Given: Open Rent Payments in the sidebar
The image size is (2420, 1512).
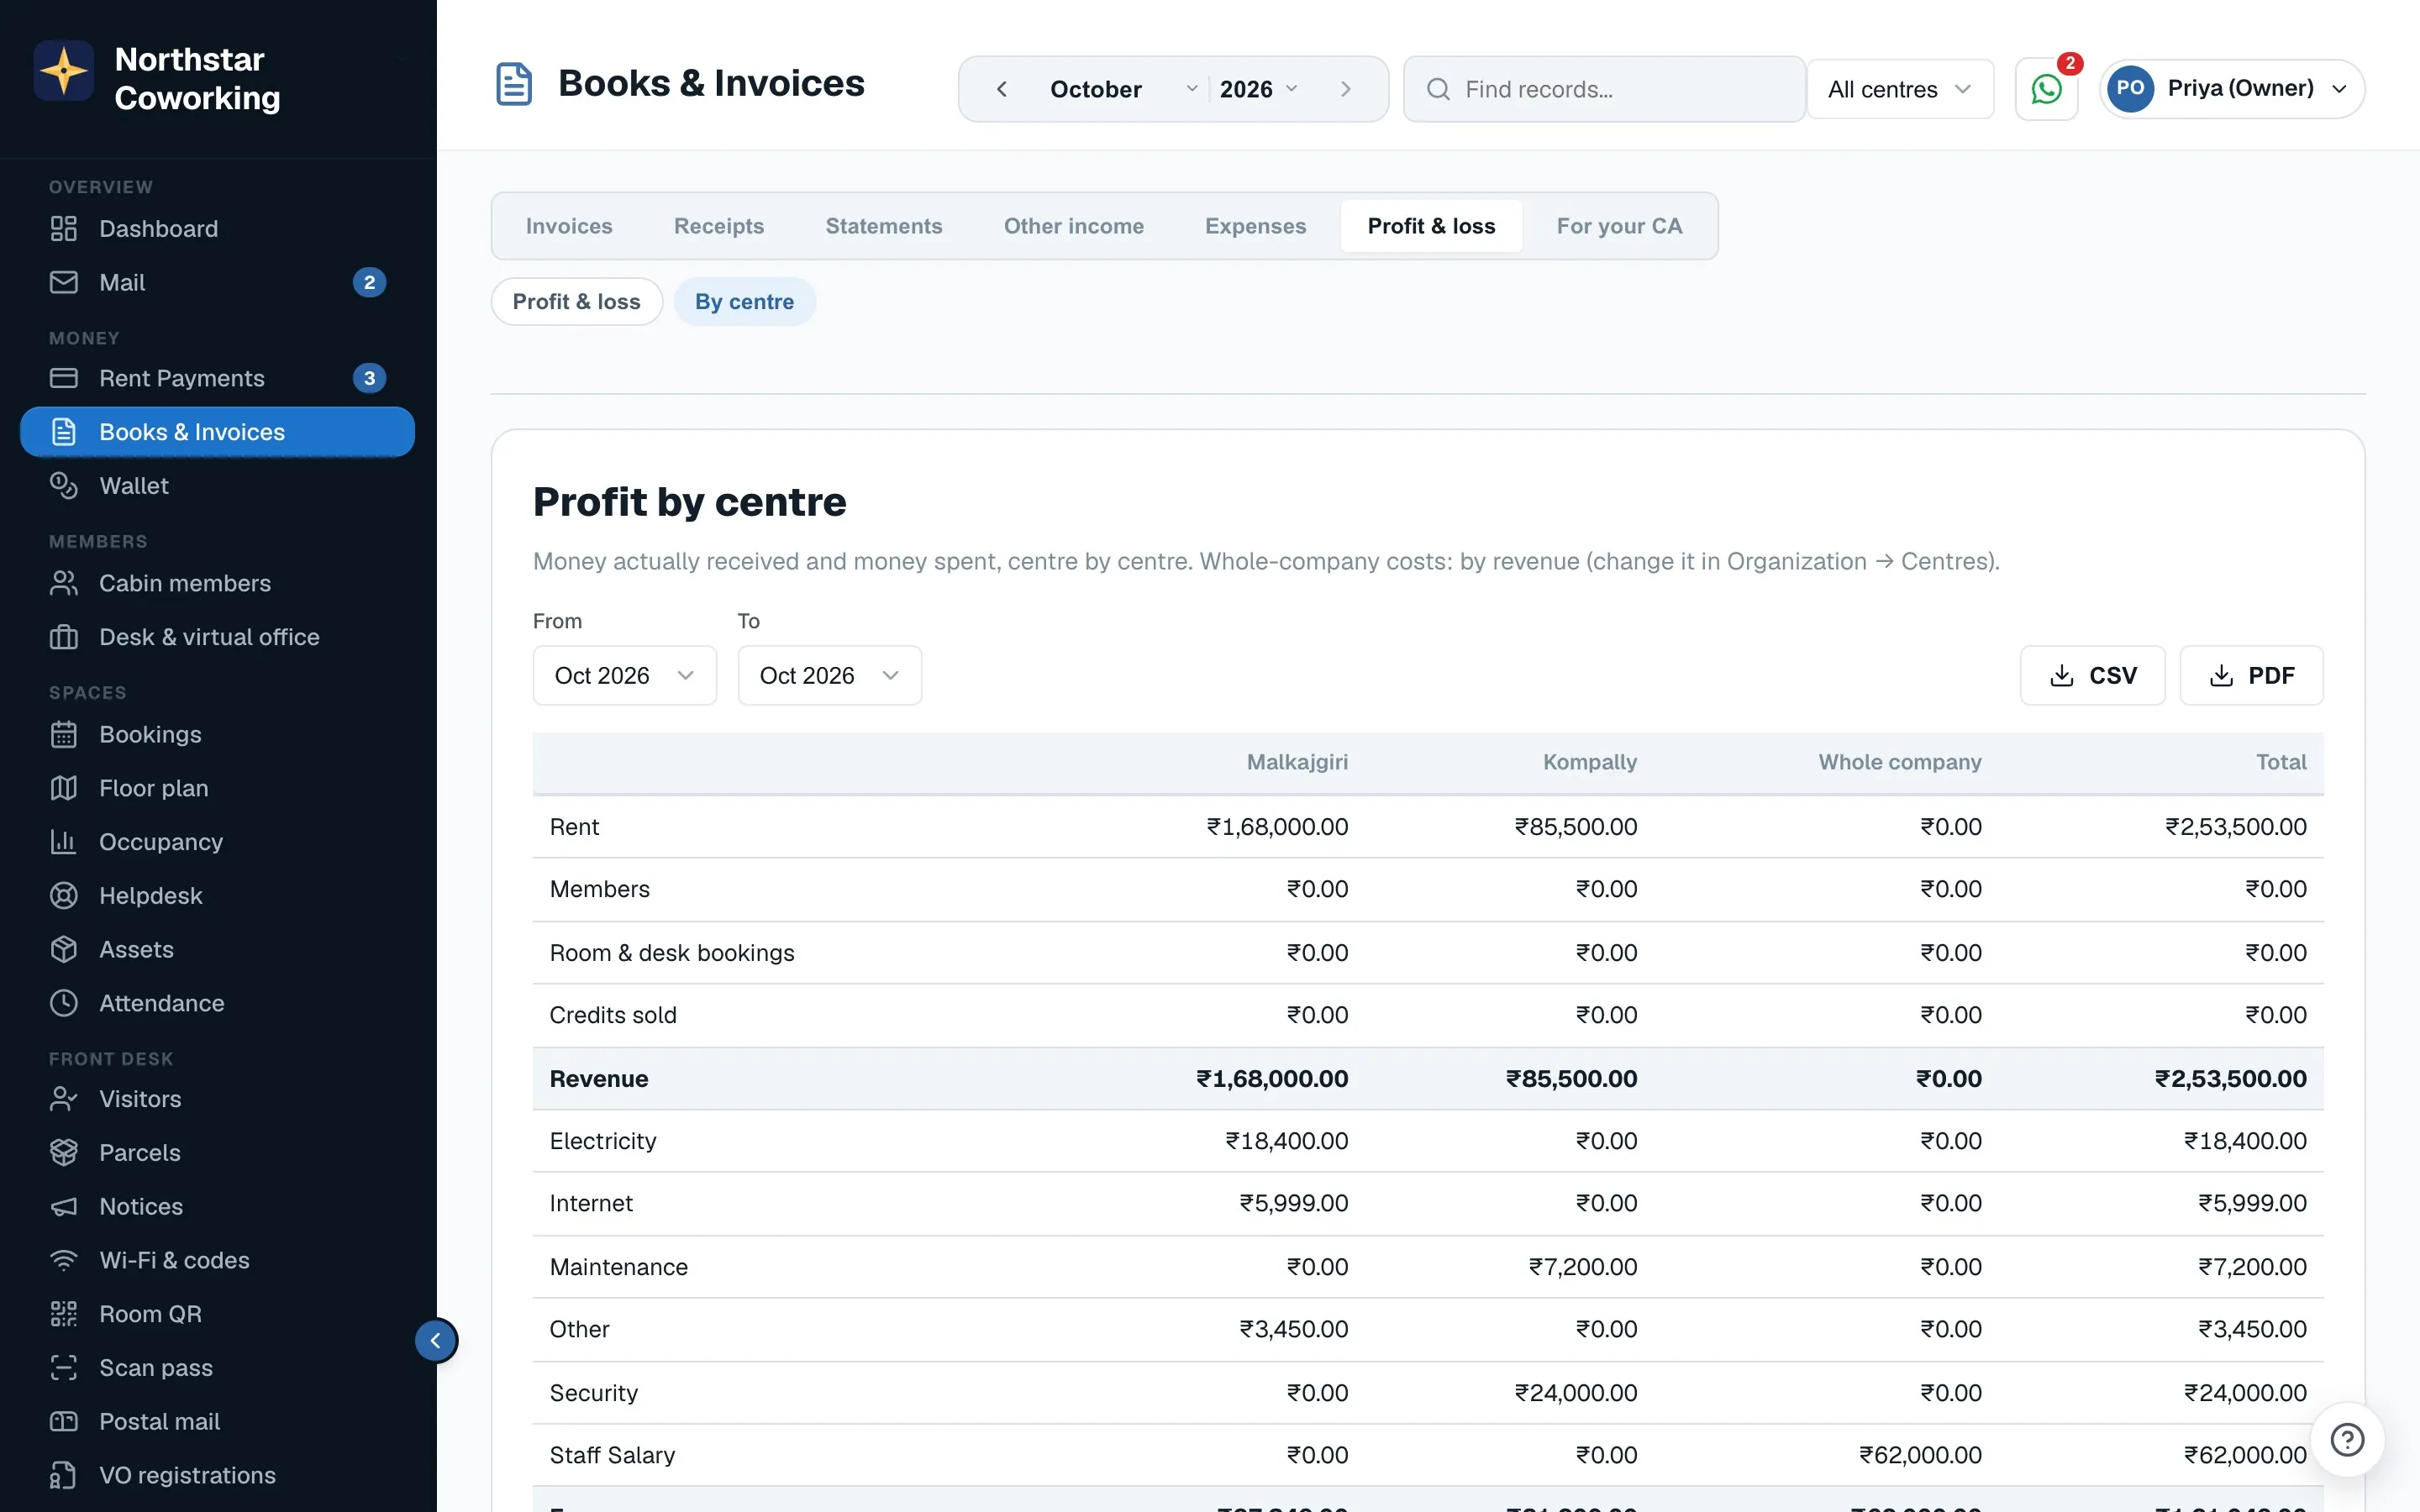Looking at the screenshot, I should (x=217, y=378).
